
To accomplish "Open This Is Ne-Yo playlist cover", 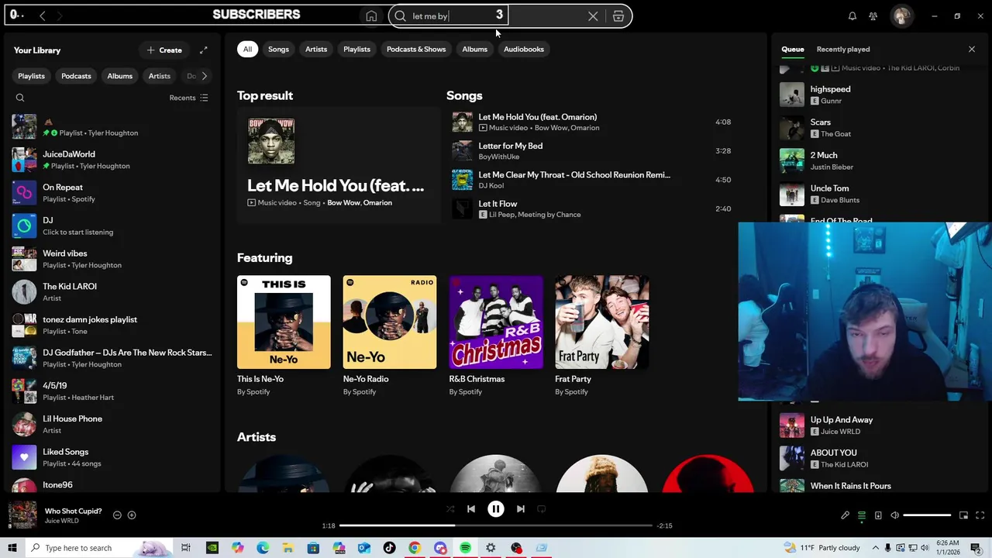I will click(284, 322).
